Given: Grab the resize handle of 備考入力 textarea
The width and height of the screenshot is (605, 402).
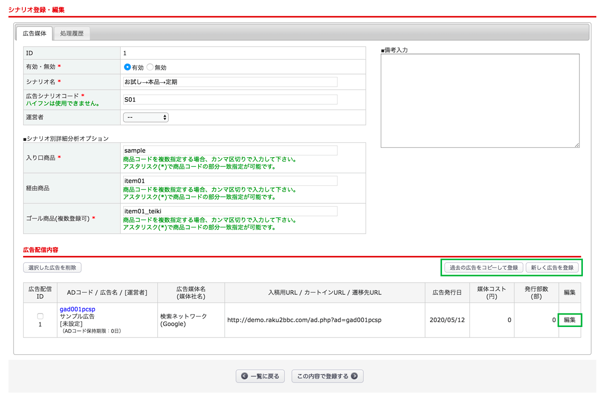Looking at the screenshot, I should pyautogui.click(x=577, y=145).
